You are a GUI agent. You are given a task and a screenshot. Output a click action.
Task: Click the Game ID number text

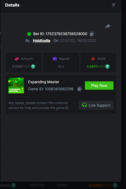click(59, 89)
